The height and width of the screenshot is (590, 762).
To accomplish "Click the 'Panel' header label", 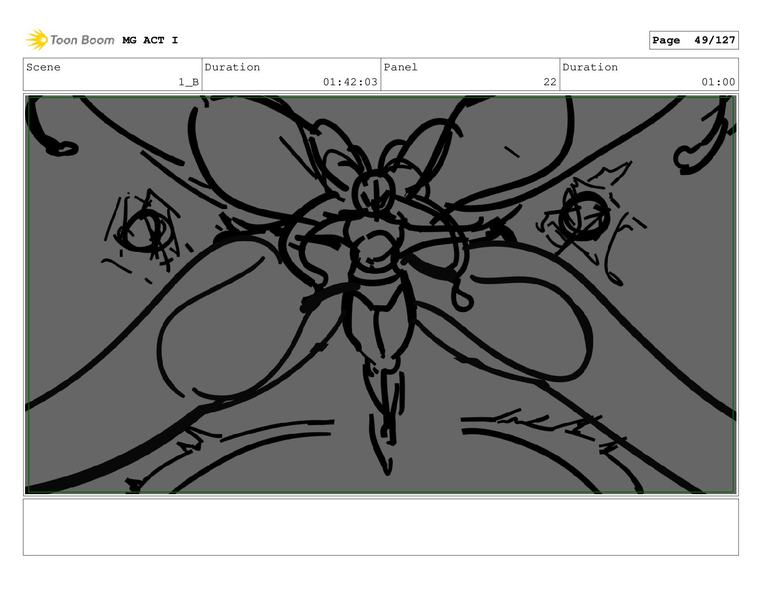I will [401, 67].
